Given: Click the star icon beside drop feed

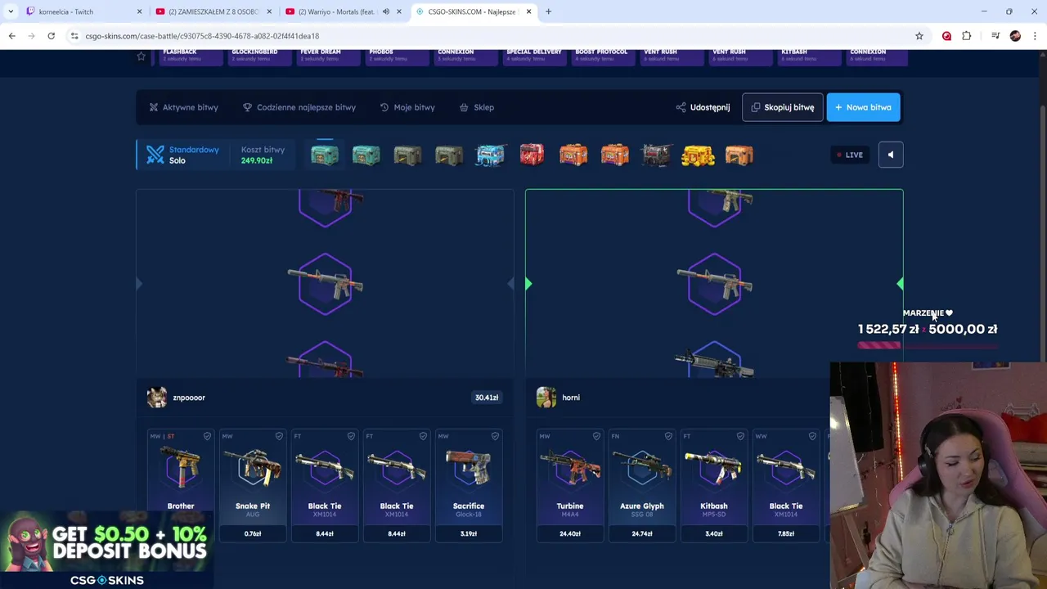Looking at the screenshot, I should tap(141, 56).
